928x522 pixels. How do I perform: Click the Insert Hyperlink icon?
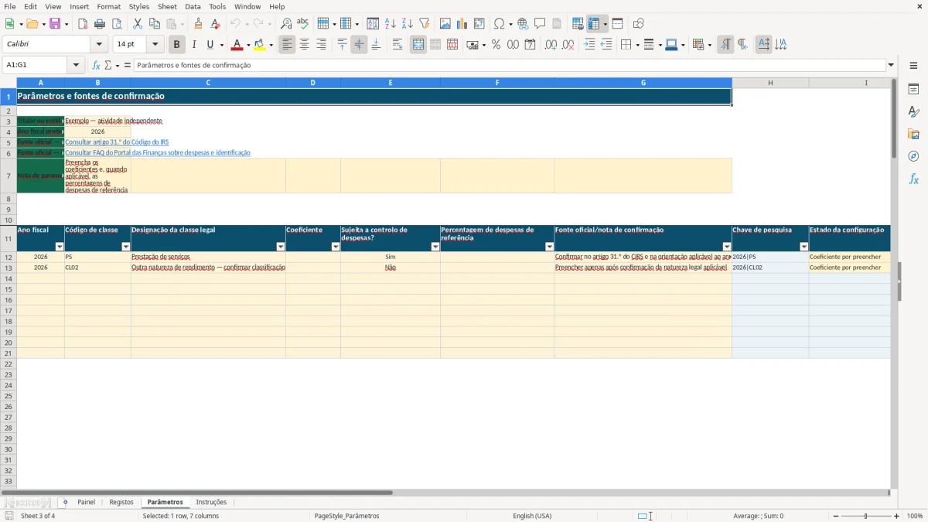tap(524, 24)
